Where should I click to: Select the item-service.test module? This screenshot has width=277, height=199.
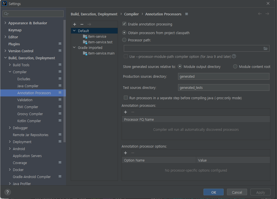[x=98, y=42]
